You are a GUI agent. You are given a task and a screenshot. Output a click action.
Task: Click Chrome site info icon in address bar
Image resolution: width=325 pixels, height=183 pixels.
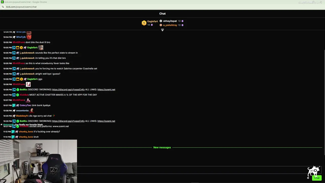click(x=3, y=7)
